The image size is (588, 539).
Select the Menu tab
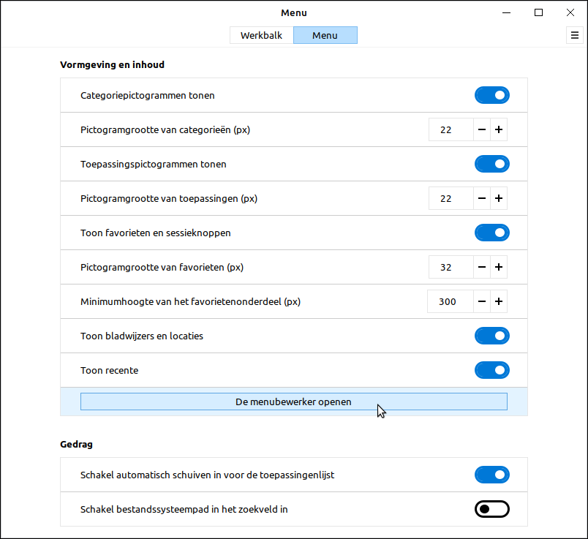click(x=325, y=35)
